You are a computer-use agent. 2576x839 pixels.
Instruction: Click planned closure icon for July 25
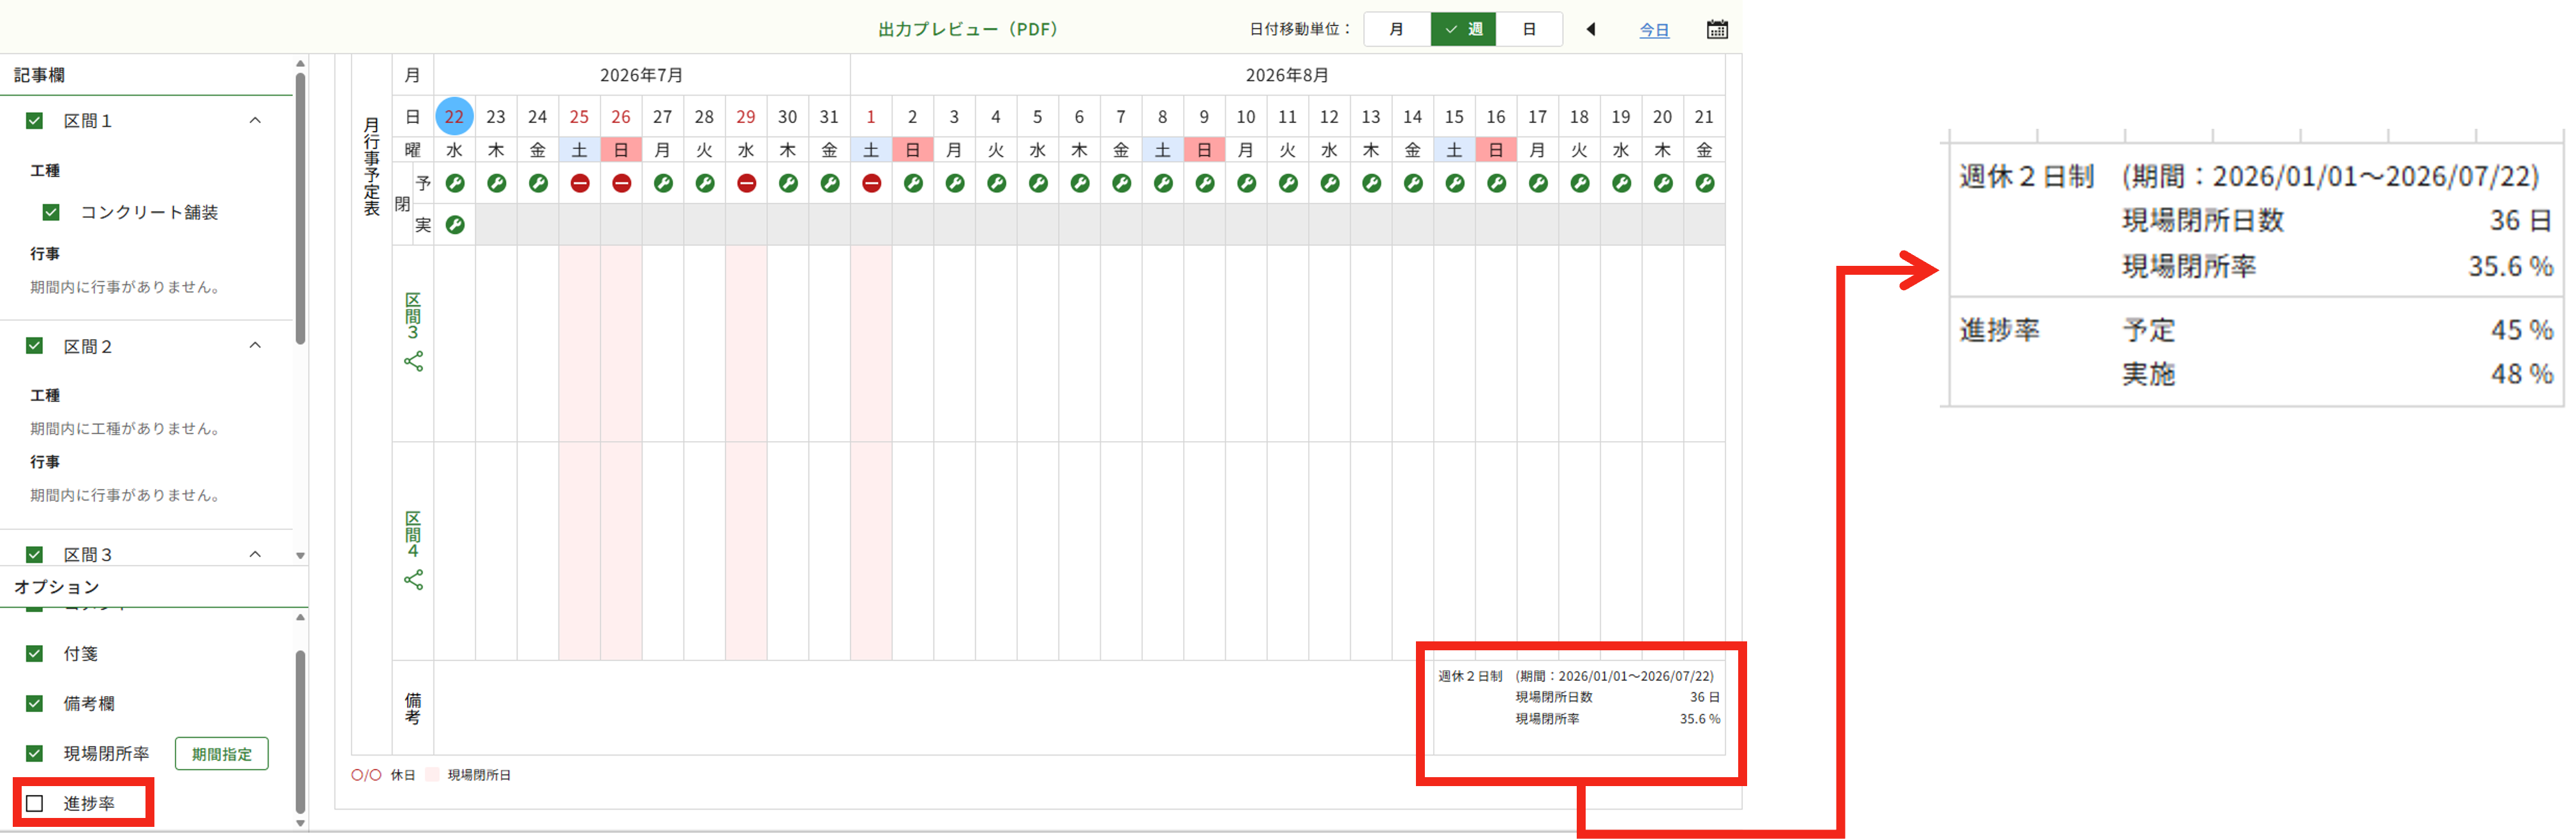coord(579,183)
